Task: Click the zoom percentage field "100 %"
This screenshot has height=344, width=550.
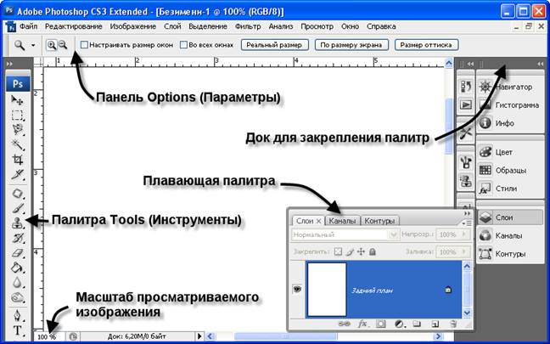Action: point(49,336)
